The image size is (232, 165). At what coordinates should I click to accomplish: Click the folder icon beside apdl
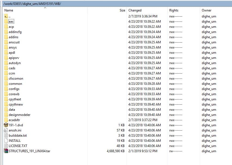pos(6,53)
